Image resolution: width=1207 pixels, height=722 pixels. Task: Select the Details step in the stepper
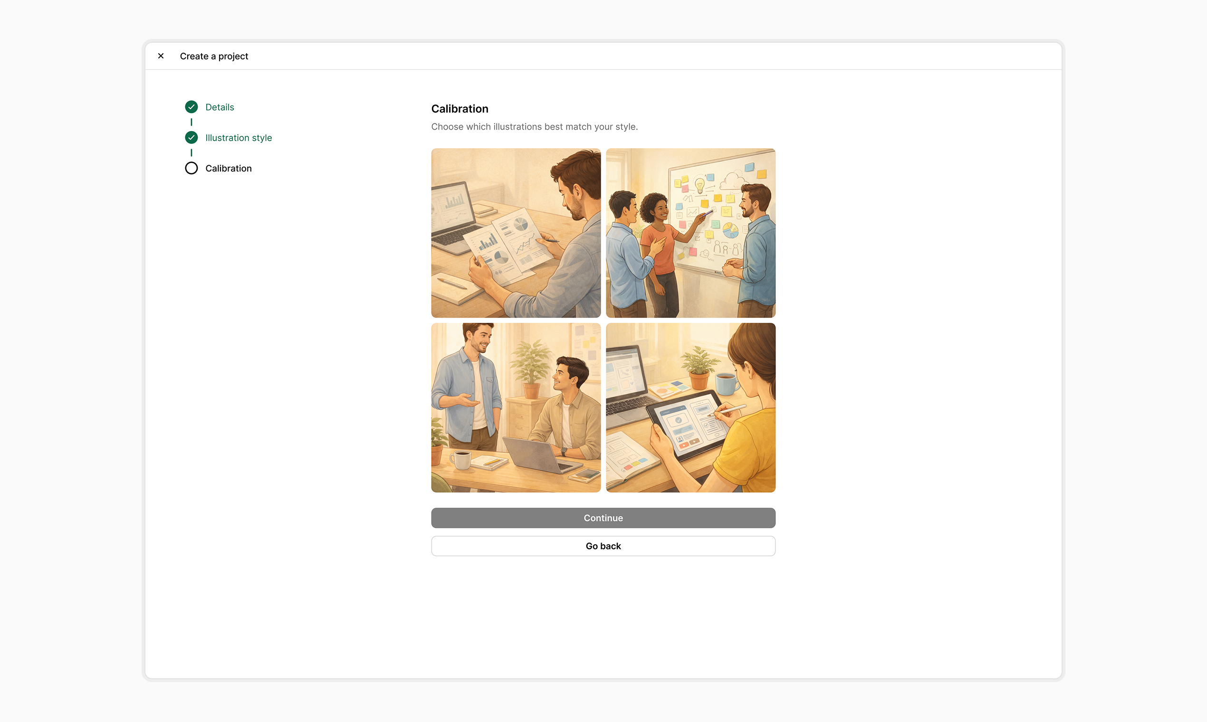(x=219, y=106)
